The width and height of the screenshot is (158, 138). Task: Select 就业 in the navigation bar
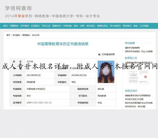point(136,26)
